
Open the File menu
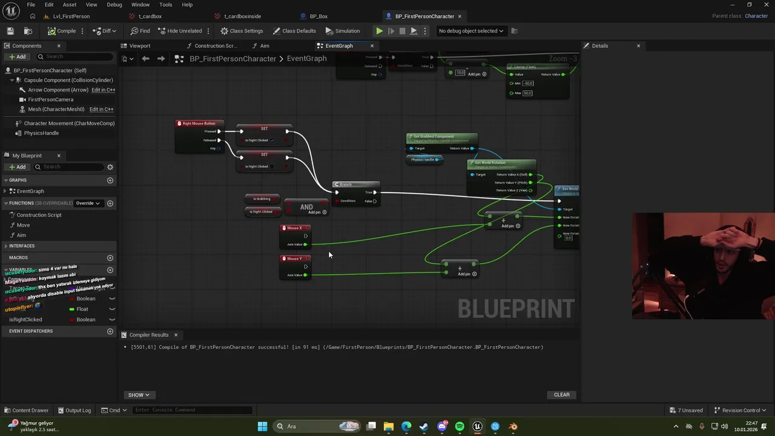30,5
